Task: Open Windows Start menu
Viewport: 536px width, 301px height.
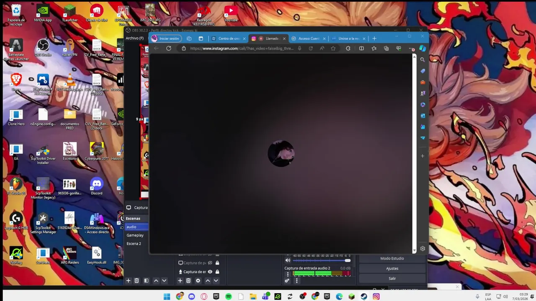Action: (167, 296)
